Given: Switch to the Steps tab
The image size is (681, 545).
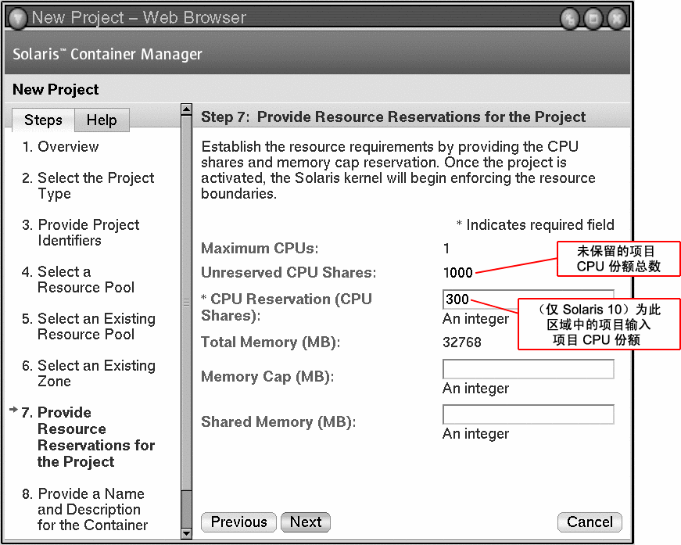Looking at the screenshot, I should tap(43, 120).
